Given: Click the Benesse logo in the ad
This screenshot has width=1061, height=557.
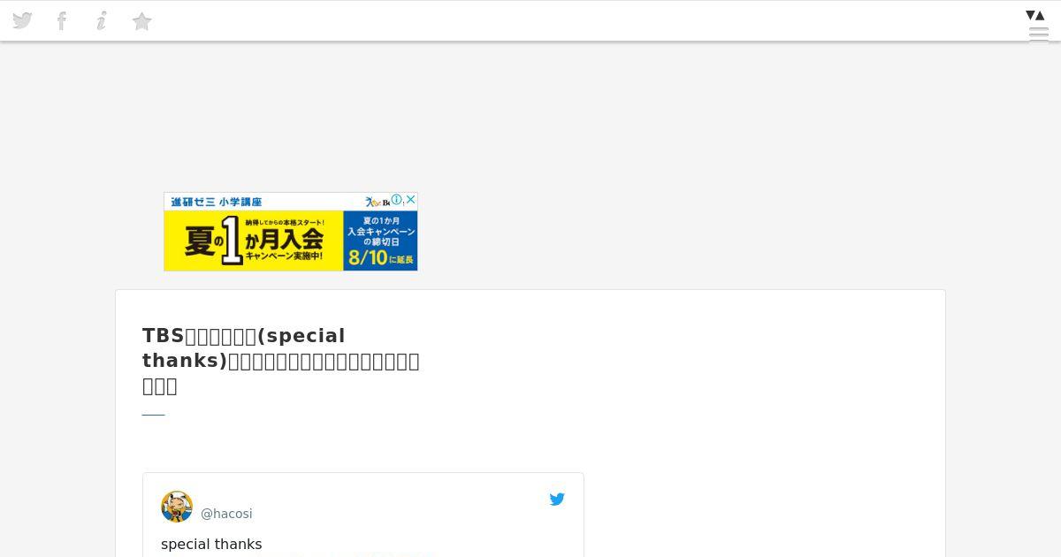Looking at the screenshot, I should (378, 202).
